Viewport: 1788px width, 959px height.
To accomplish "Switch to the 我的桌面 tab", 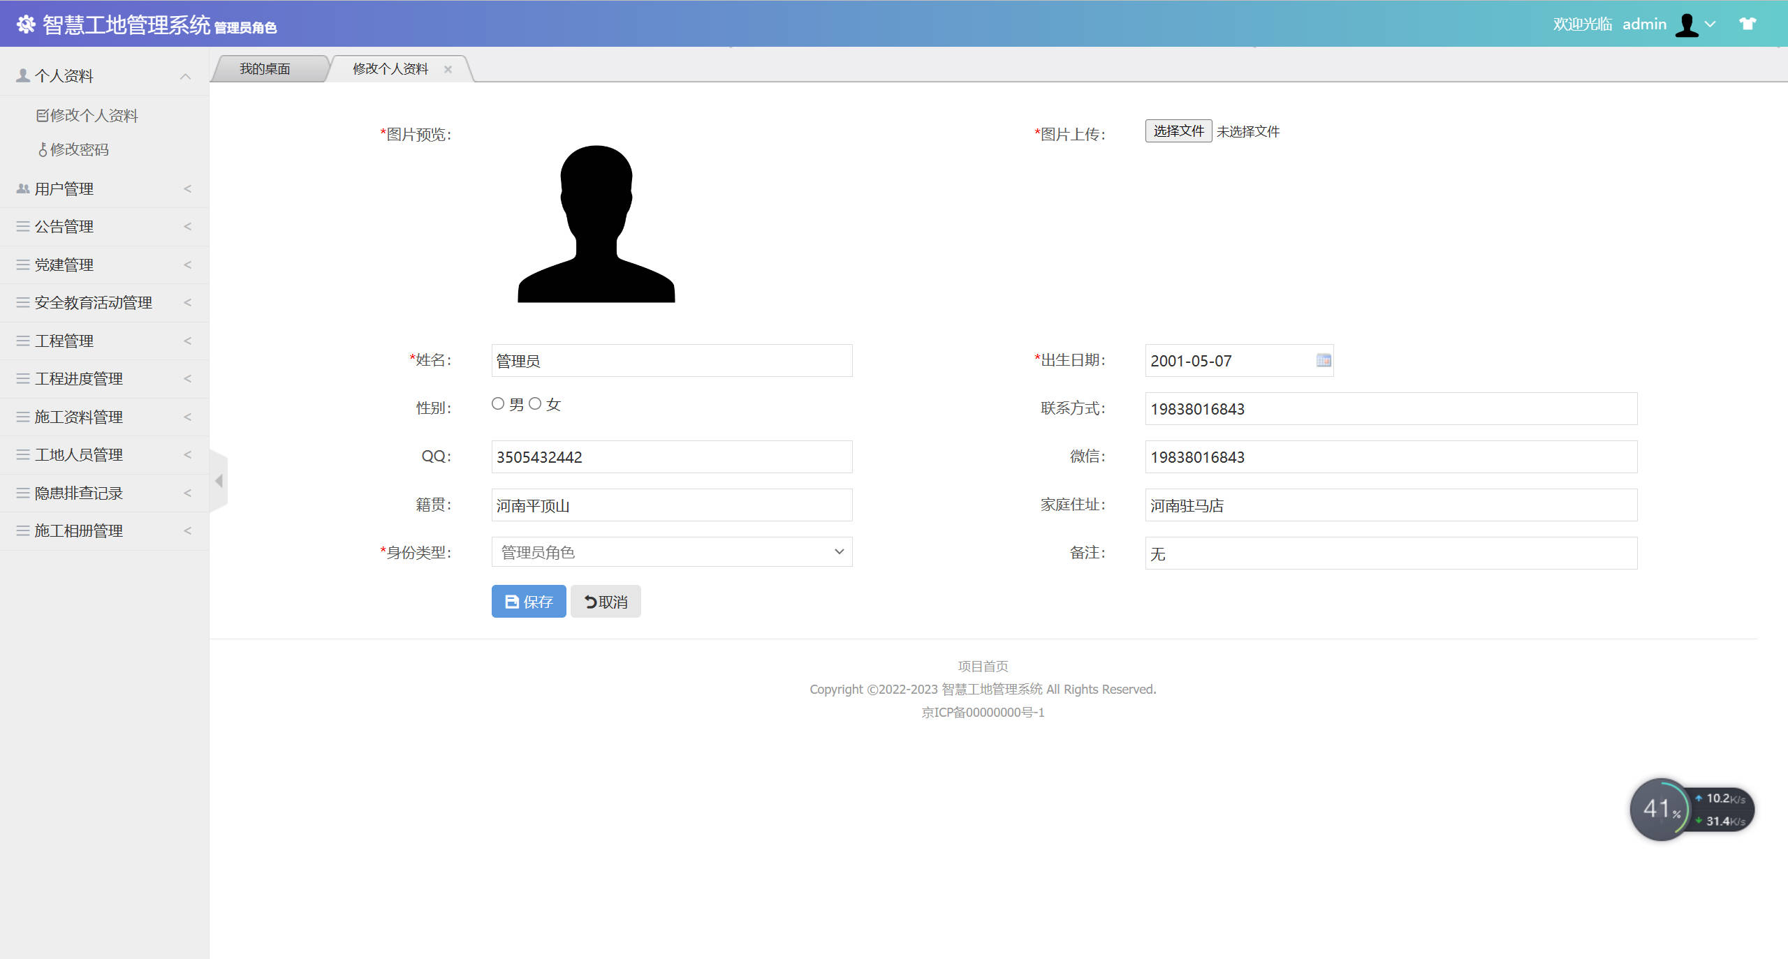I will [x=265, y=68].
